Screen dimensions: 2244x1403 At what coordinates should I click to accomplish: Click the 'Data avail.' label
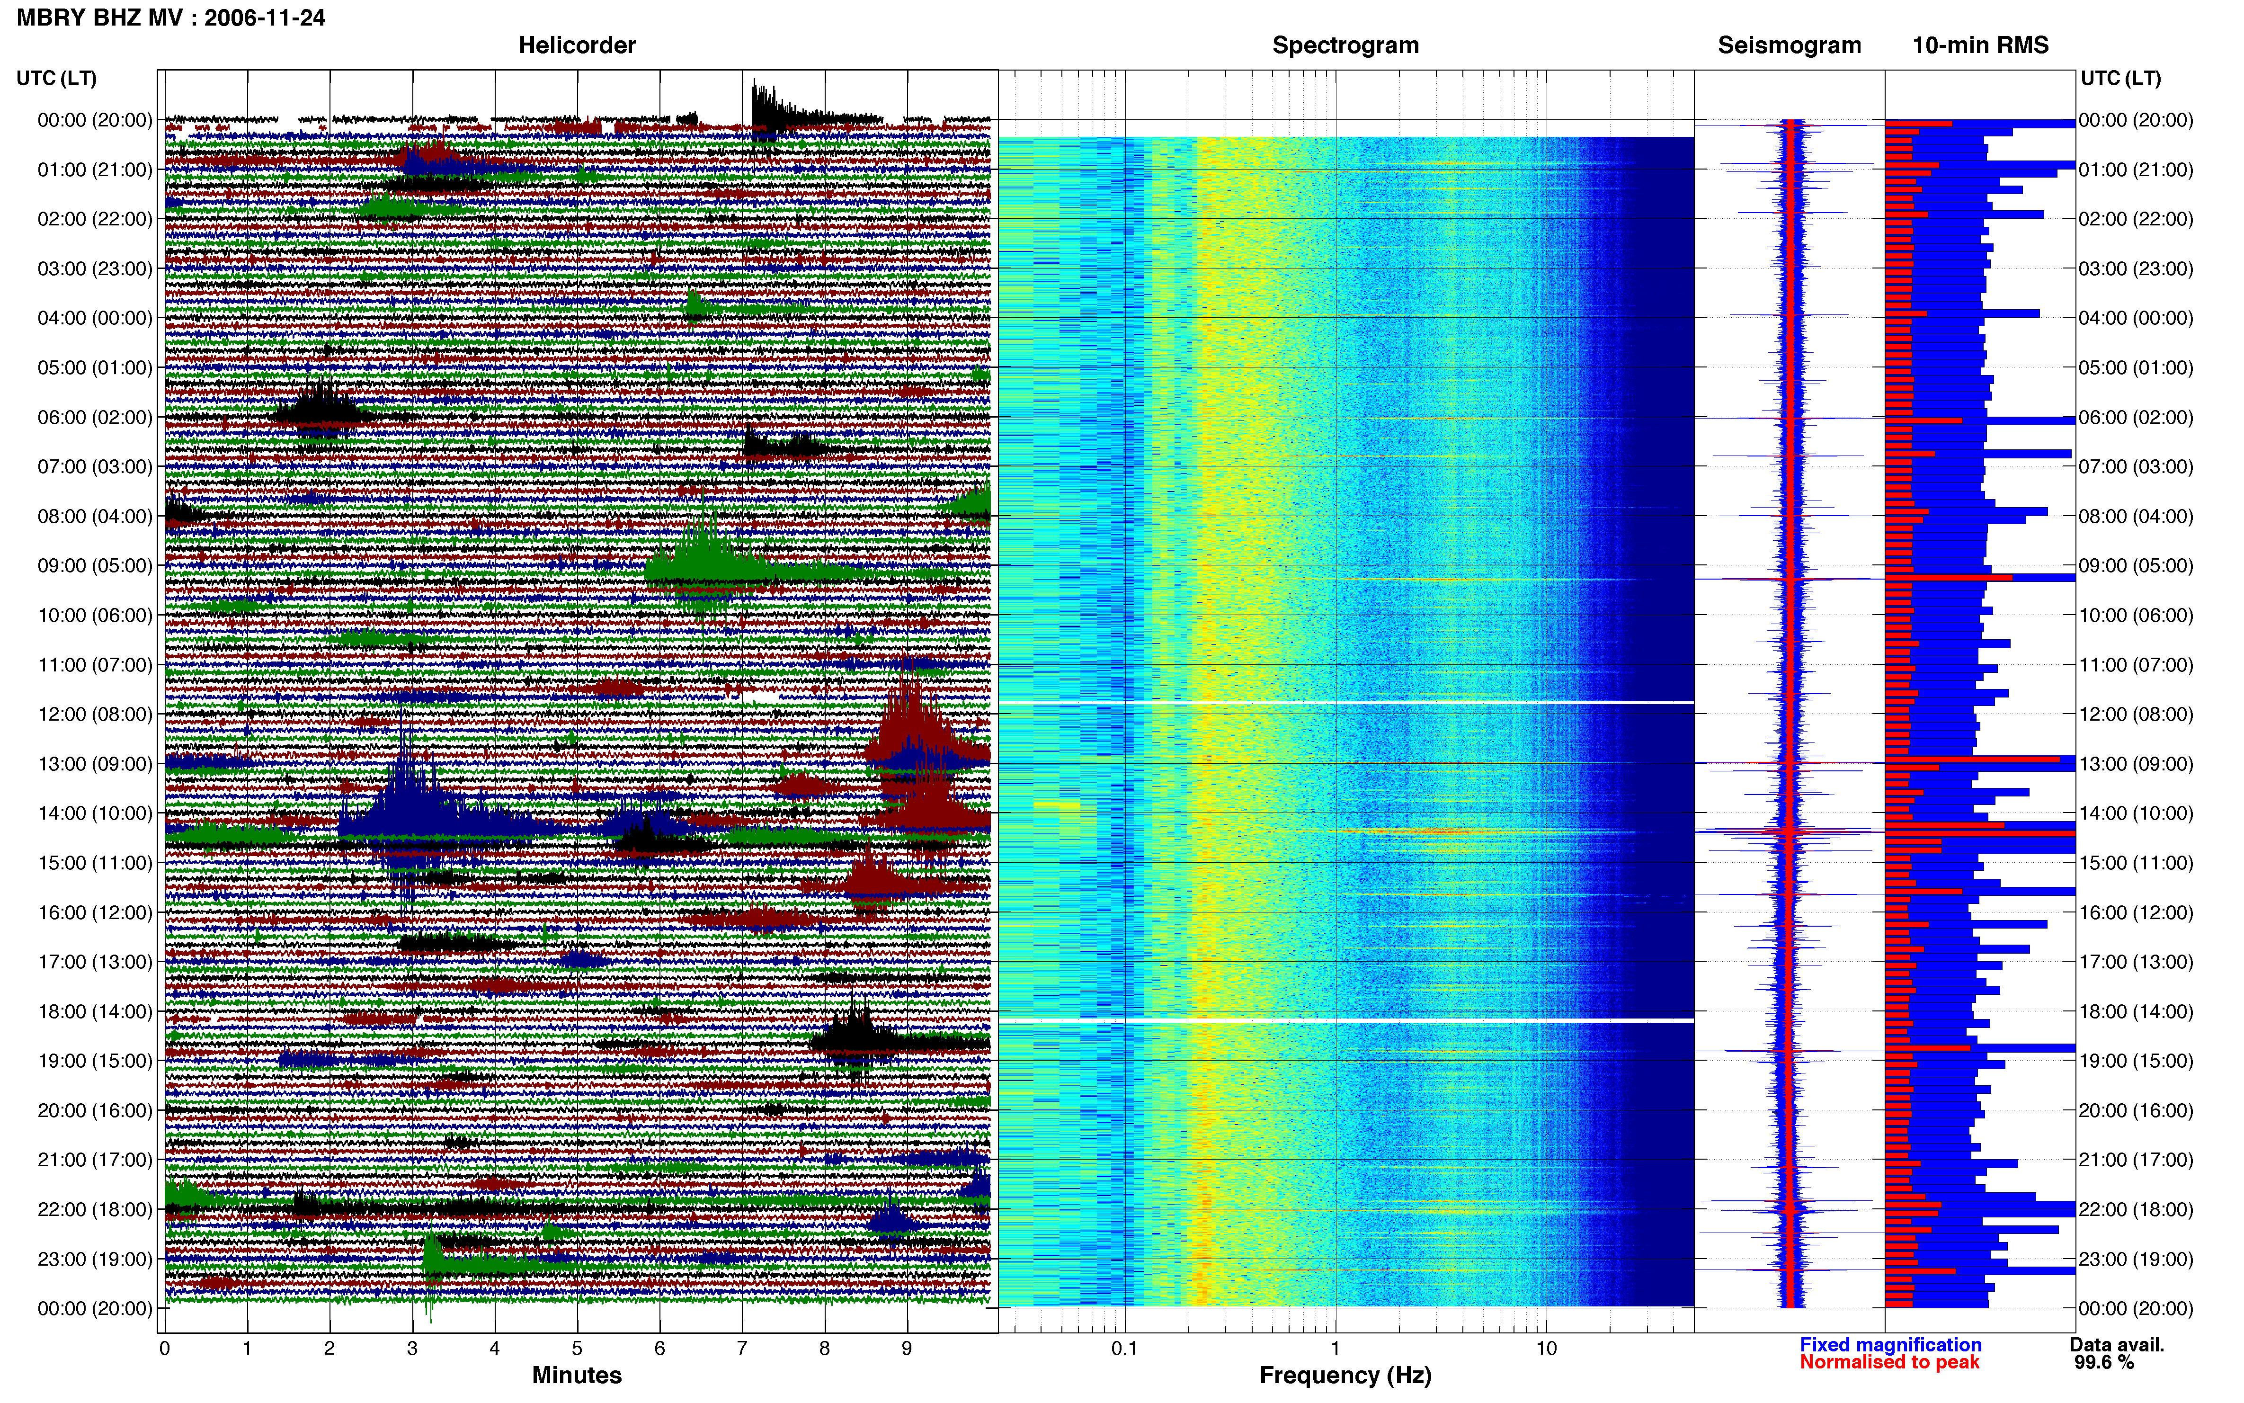click(2117, 1345)
